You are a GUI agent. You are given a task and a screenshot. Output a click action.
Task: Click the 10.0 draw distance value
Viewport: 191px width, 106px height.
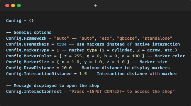[x=67, y=68]
